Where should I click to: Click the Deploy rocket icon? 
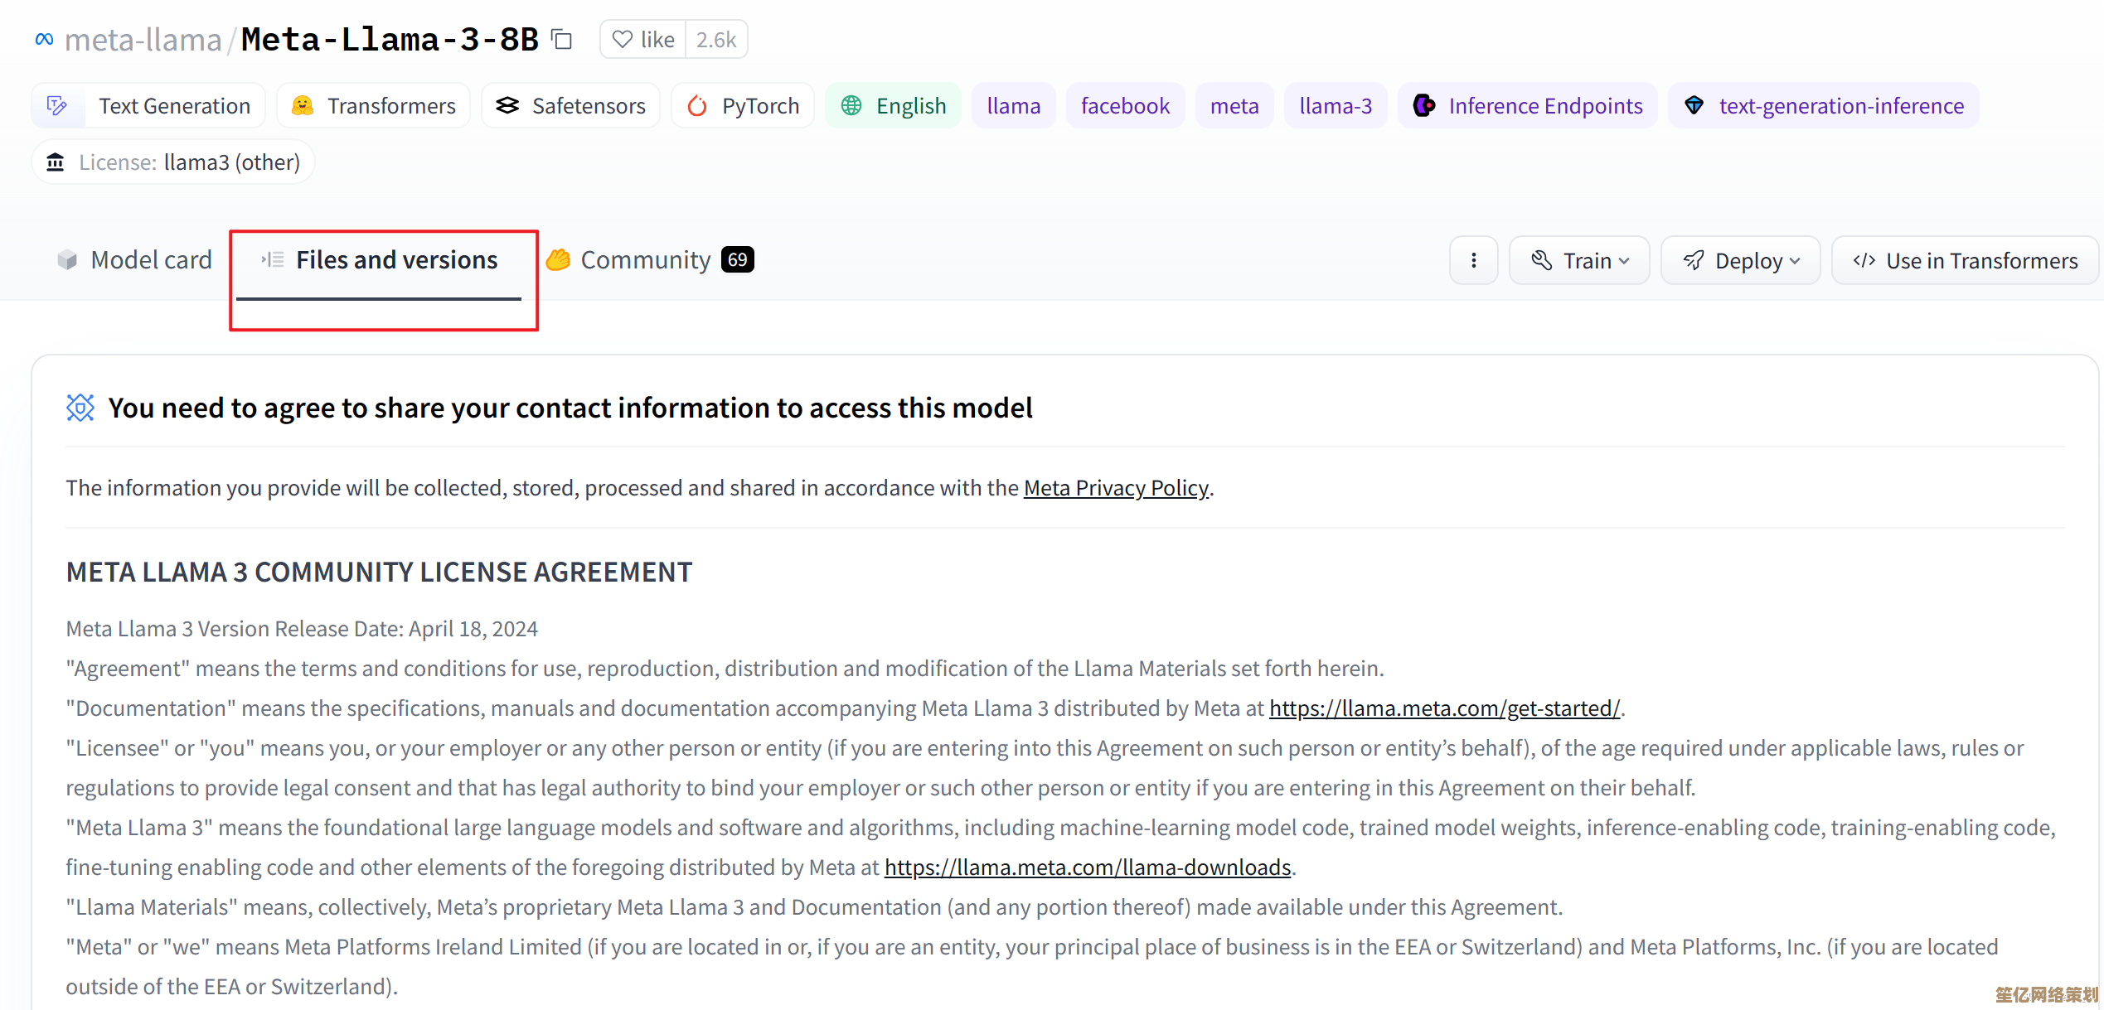point(1694,261)
